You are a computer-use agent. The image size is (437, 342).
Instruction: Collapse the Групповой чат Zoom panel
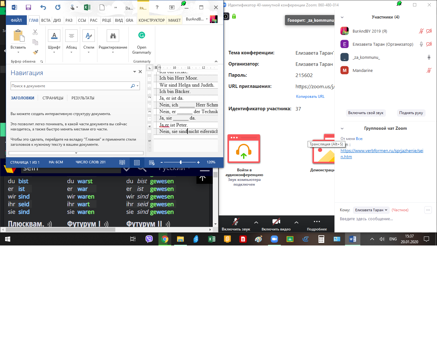tap(342, 128)
